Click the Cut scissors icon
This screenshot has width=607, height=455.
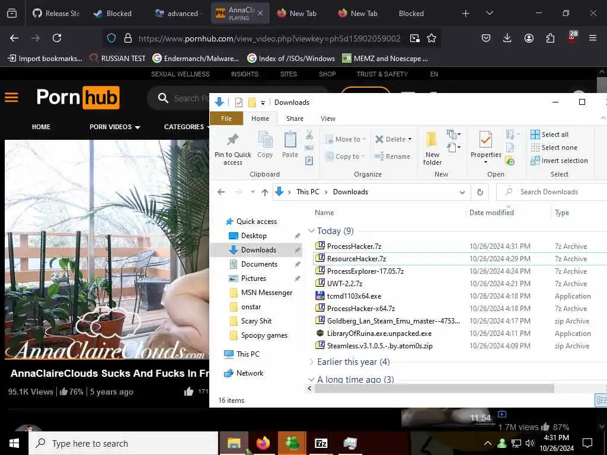click(x=309, y=134)
